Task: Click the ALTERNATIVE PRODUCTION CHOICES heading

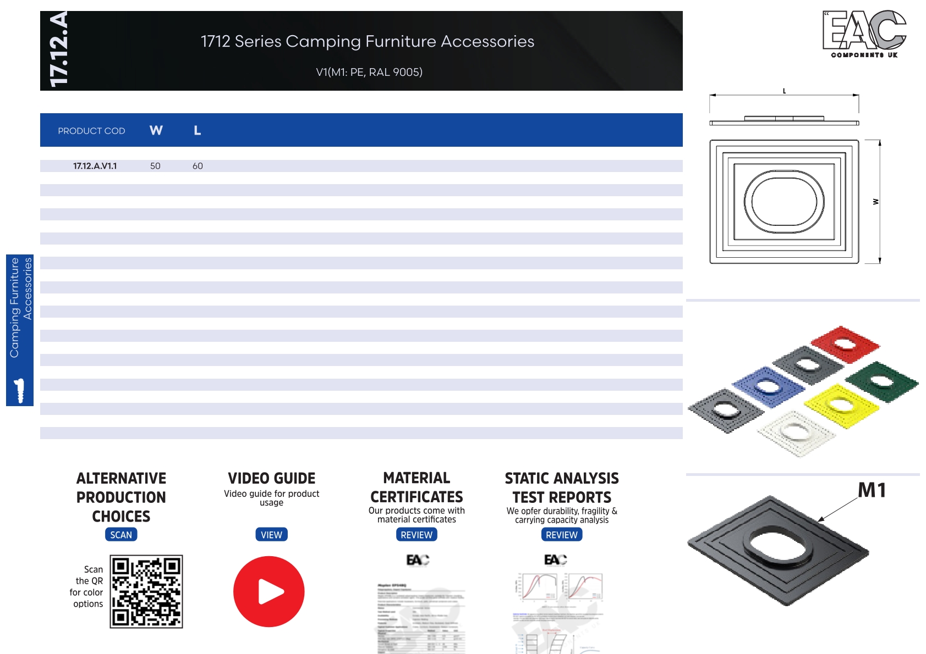Action: (121, 497)
